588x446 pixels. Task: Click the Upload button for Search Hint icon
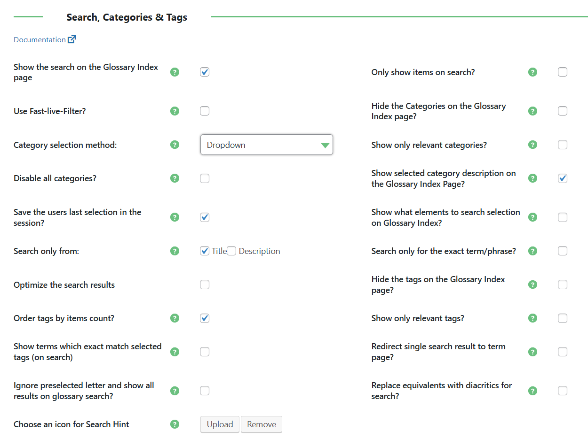220,424
